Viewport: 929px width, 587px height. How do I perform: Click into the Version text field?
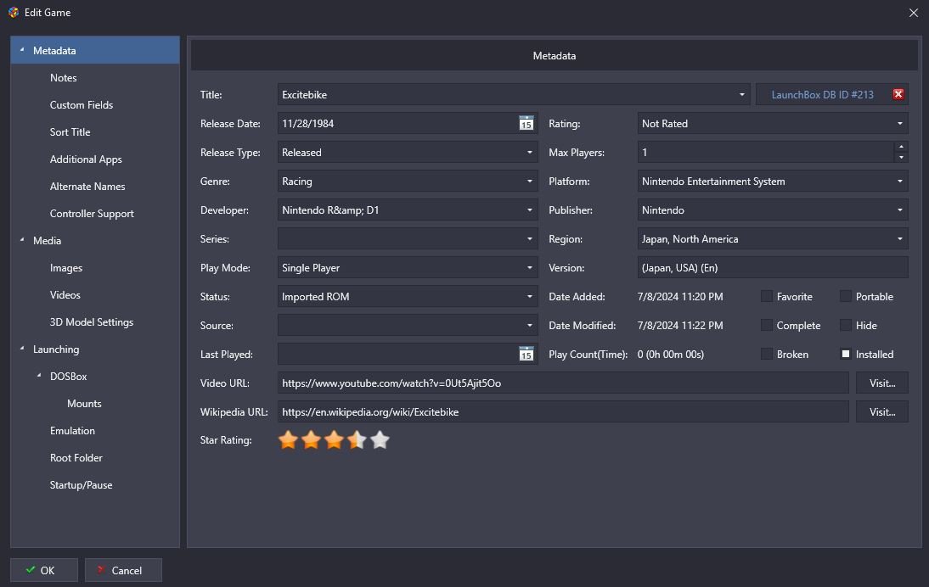click(x=773, y=267)
